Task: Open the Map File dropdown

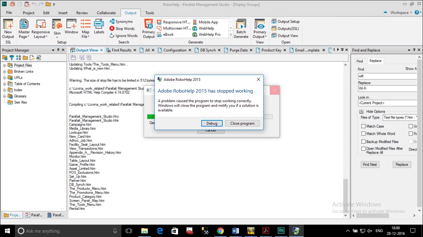Action: click(x=86, y=29)
